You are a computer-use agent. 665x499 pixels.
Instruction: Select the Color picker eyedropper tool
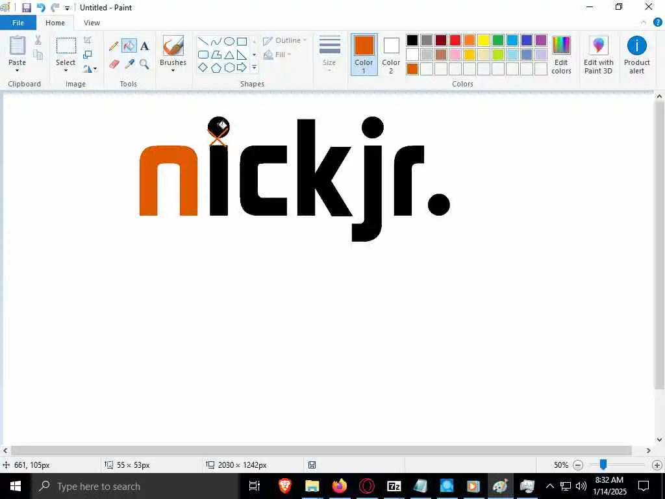click(x=129, y=64)
